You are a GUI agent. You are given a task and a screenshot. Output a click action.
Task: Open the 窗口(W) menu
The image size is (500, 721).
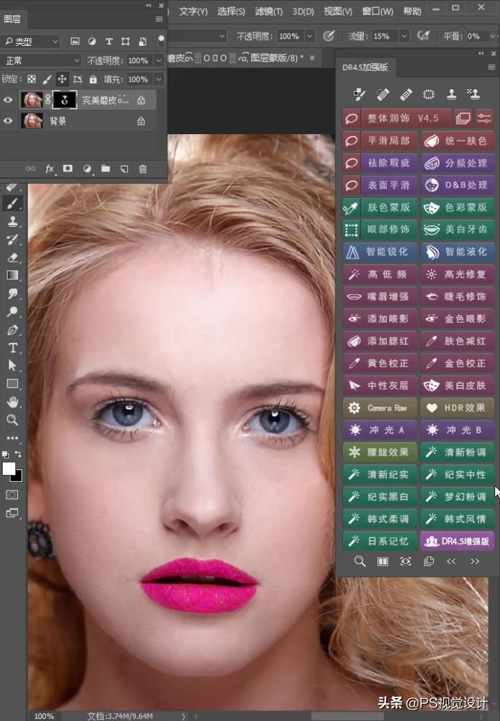click(x=377, y=11)
